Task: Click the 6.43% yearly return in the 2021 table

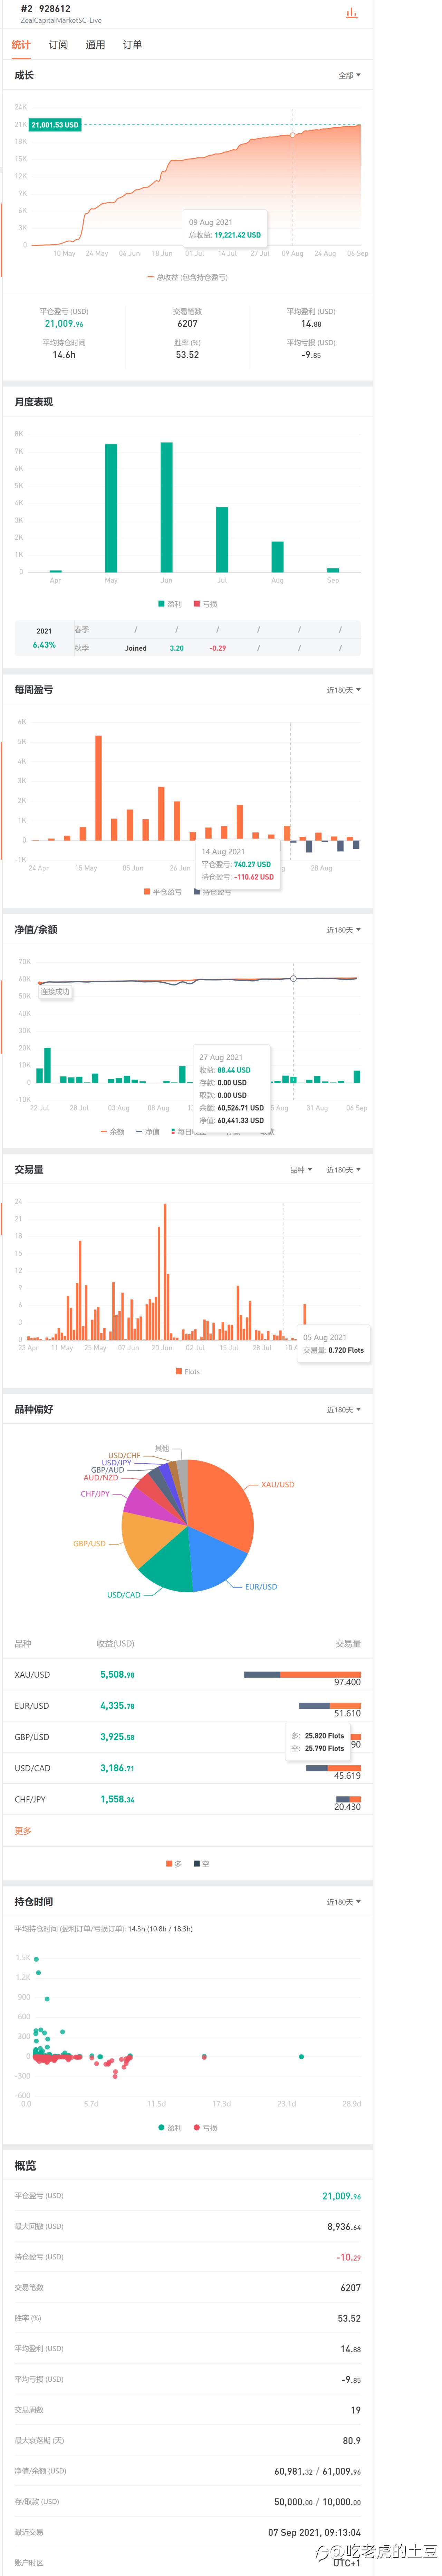Action: 44,645
